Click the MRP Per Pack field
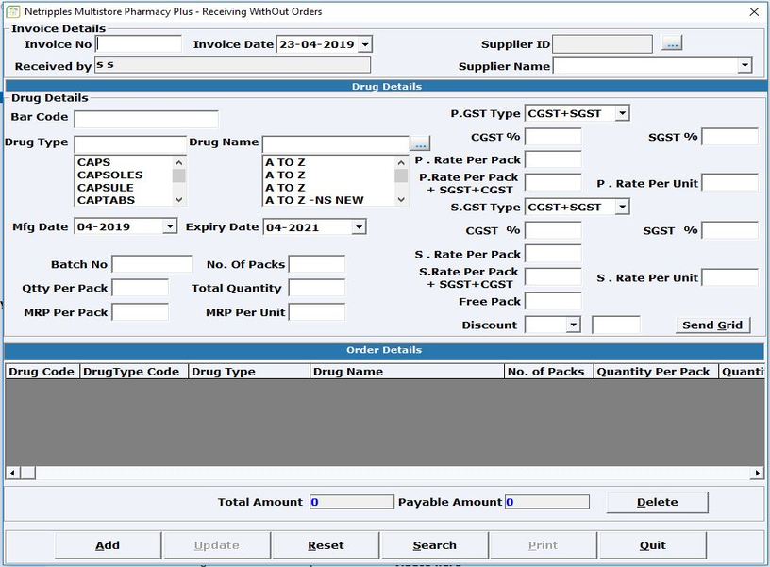 [140, 312]
